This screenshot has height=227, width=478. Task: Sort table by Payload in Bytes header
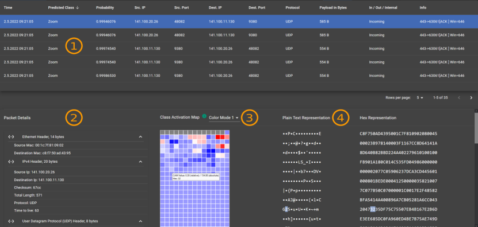pos(334,7)
